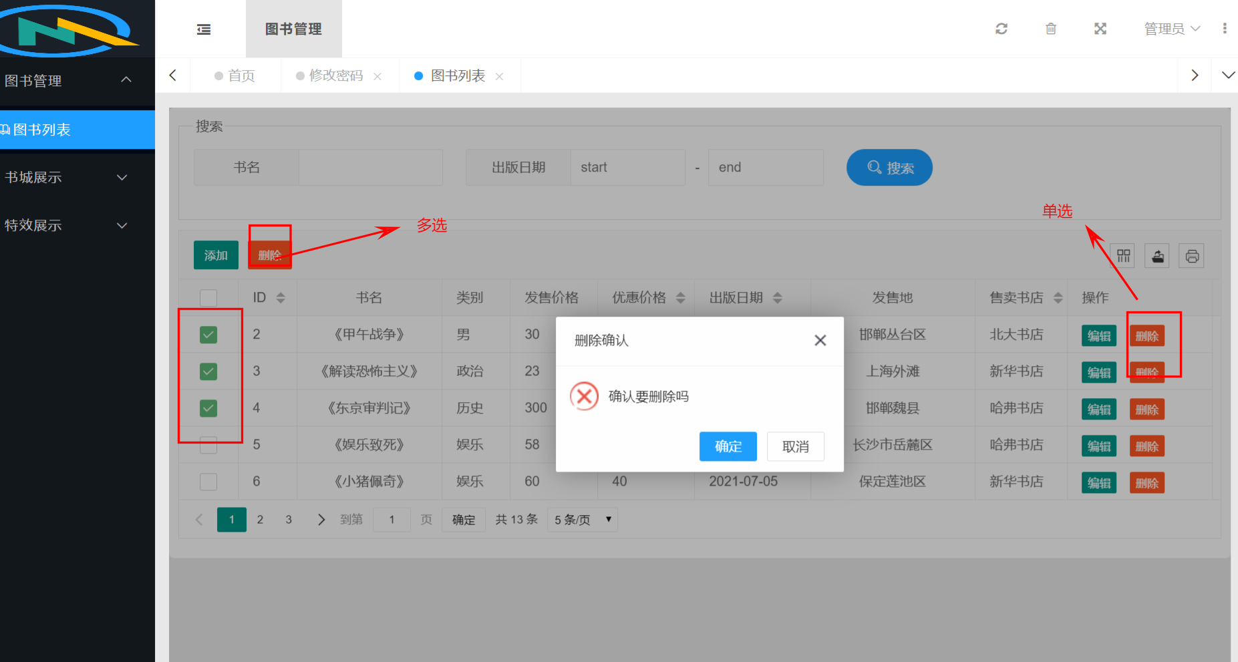The width and height of the screenshot is (1238, 662).
Task: Switch to the 修改密码 tab
Action: (336, 75)
